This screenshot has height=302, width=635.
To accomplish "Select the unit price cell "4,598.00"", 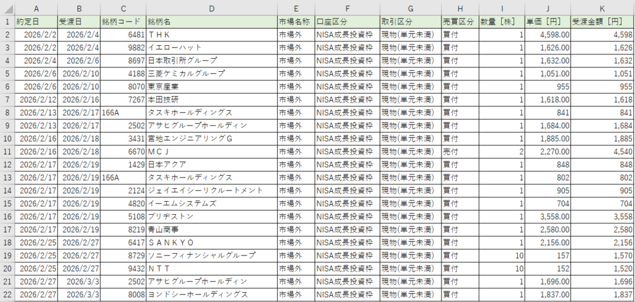I will 547,34.
